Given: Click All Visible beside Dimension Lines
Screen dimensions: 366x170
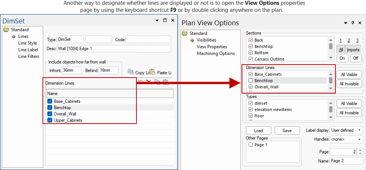Looking at the screenshot, I should (349, 74).
